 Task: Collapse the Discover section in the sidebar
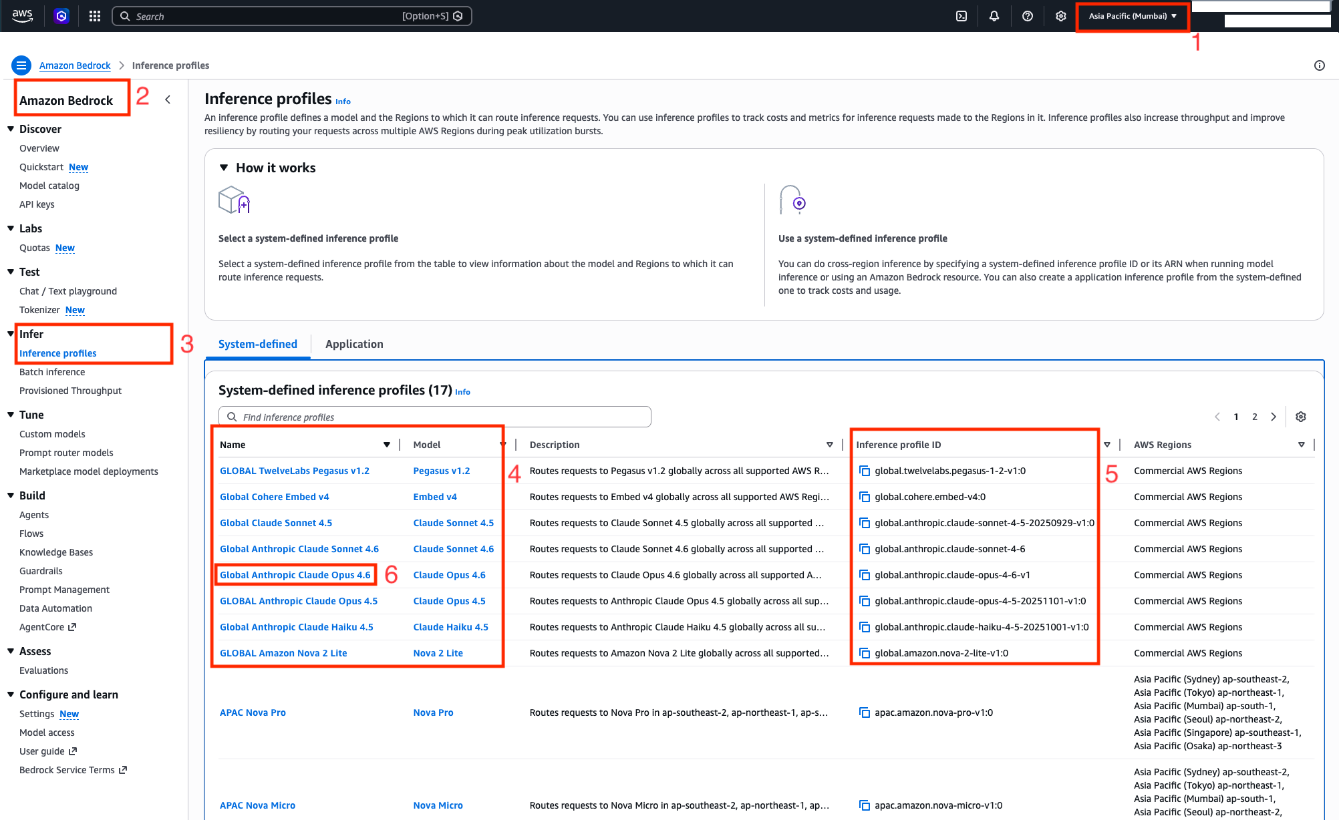tap(11, 129)
